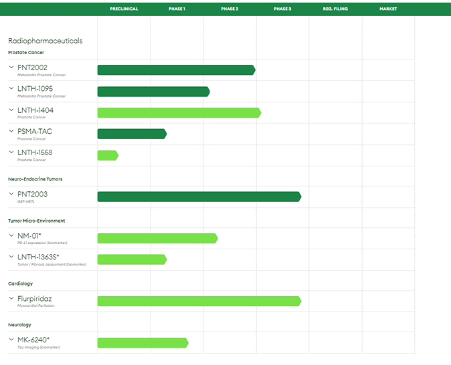Toggle the PSMA-TAC chevron arrow

11,132
